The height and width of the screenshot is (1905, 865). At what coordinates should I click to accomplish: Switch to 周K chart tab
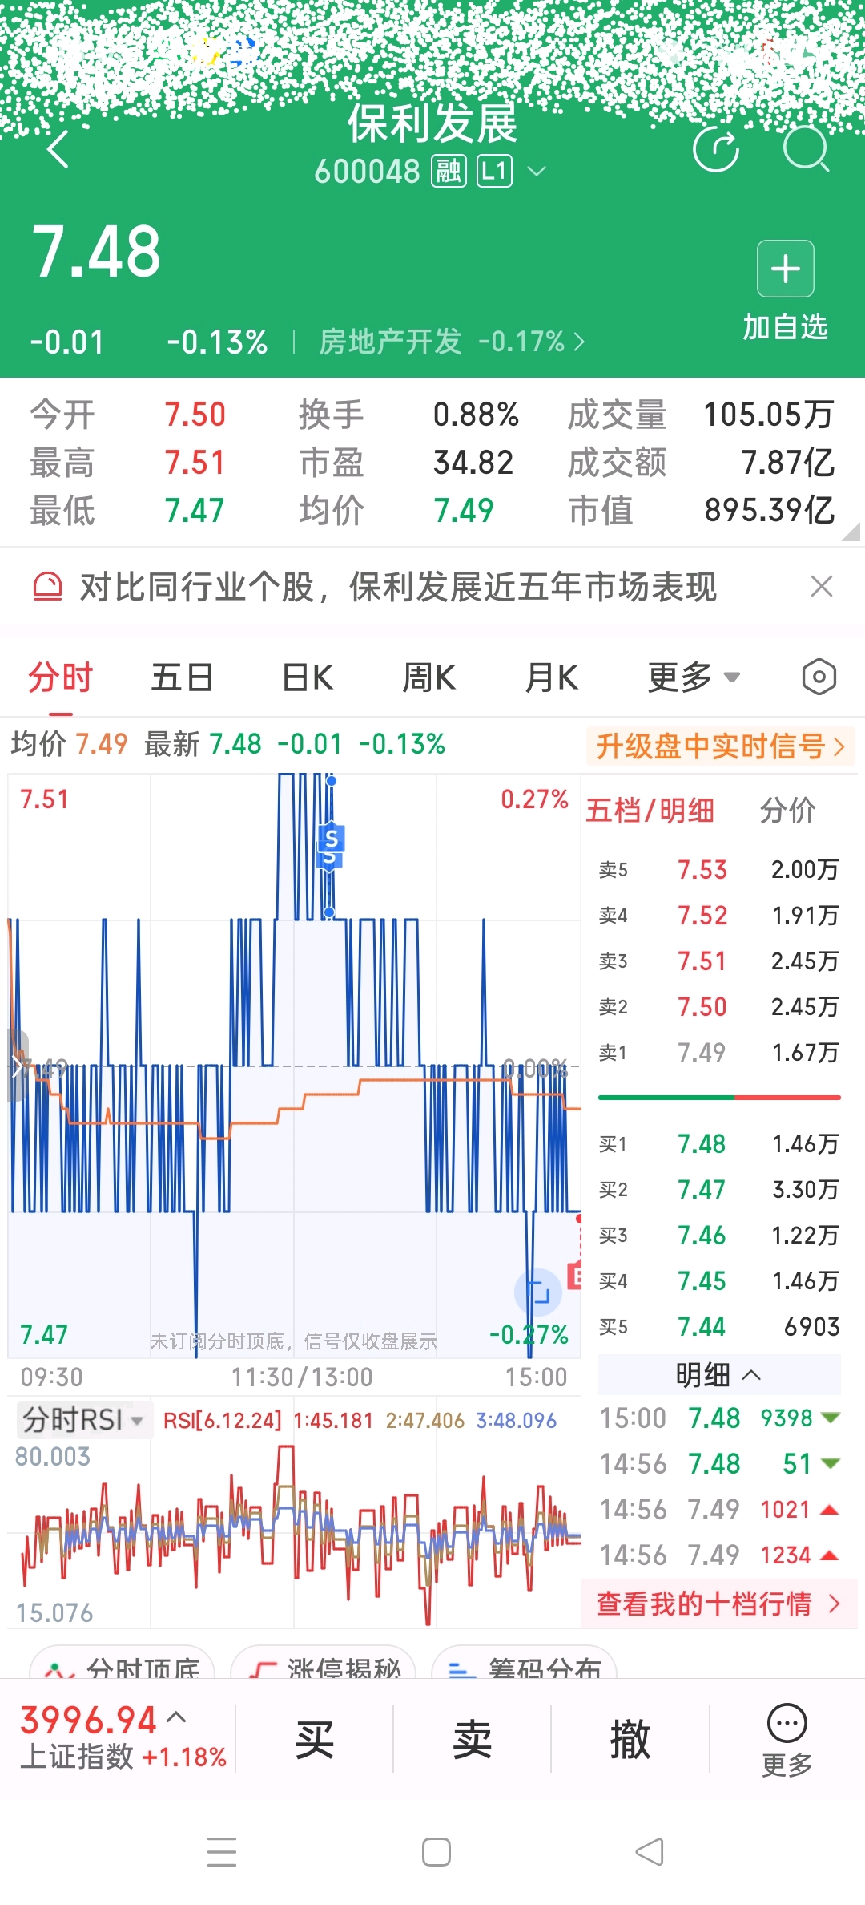[428, 677]
